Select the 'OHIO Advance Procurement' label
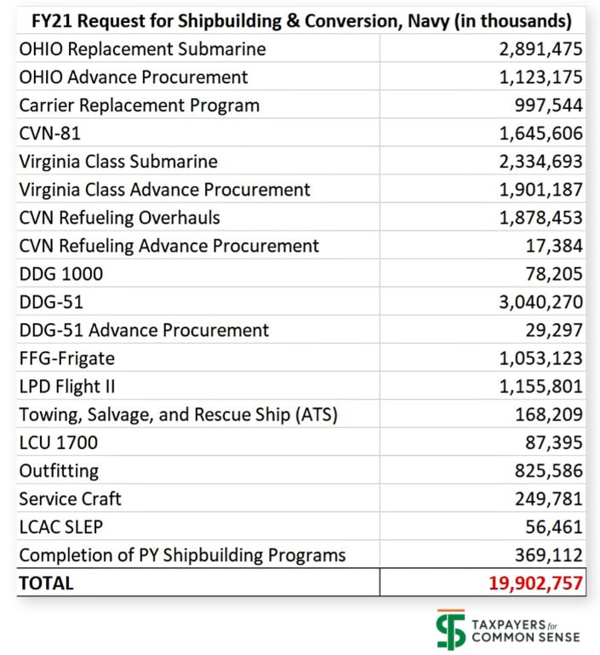 (x=134, y=77)
